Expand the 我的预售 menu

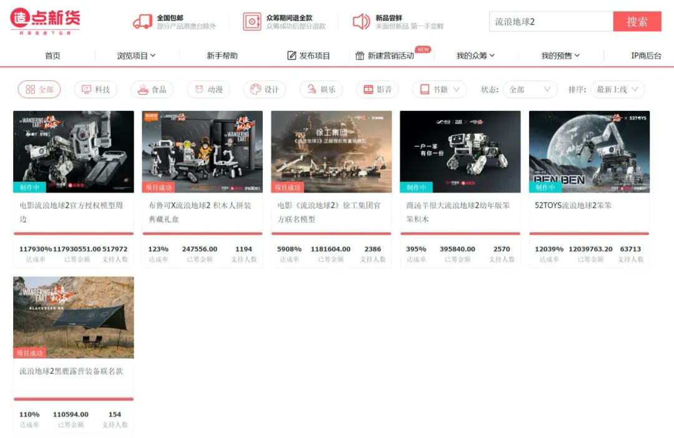coord(560,55)
